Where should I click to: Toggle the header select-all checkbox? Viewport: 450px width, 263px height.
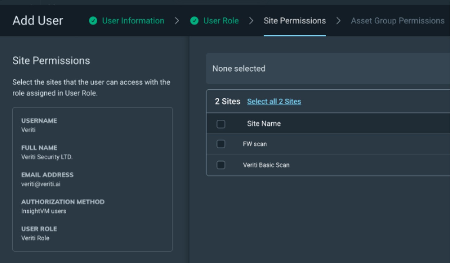pos(221,124)
